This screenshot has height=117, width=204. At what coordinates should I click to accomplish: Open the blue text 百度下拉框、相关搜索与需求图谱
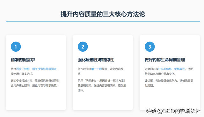tap(36, 69)
